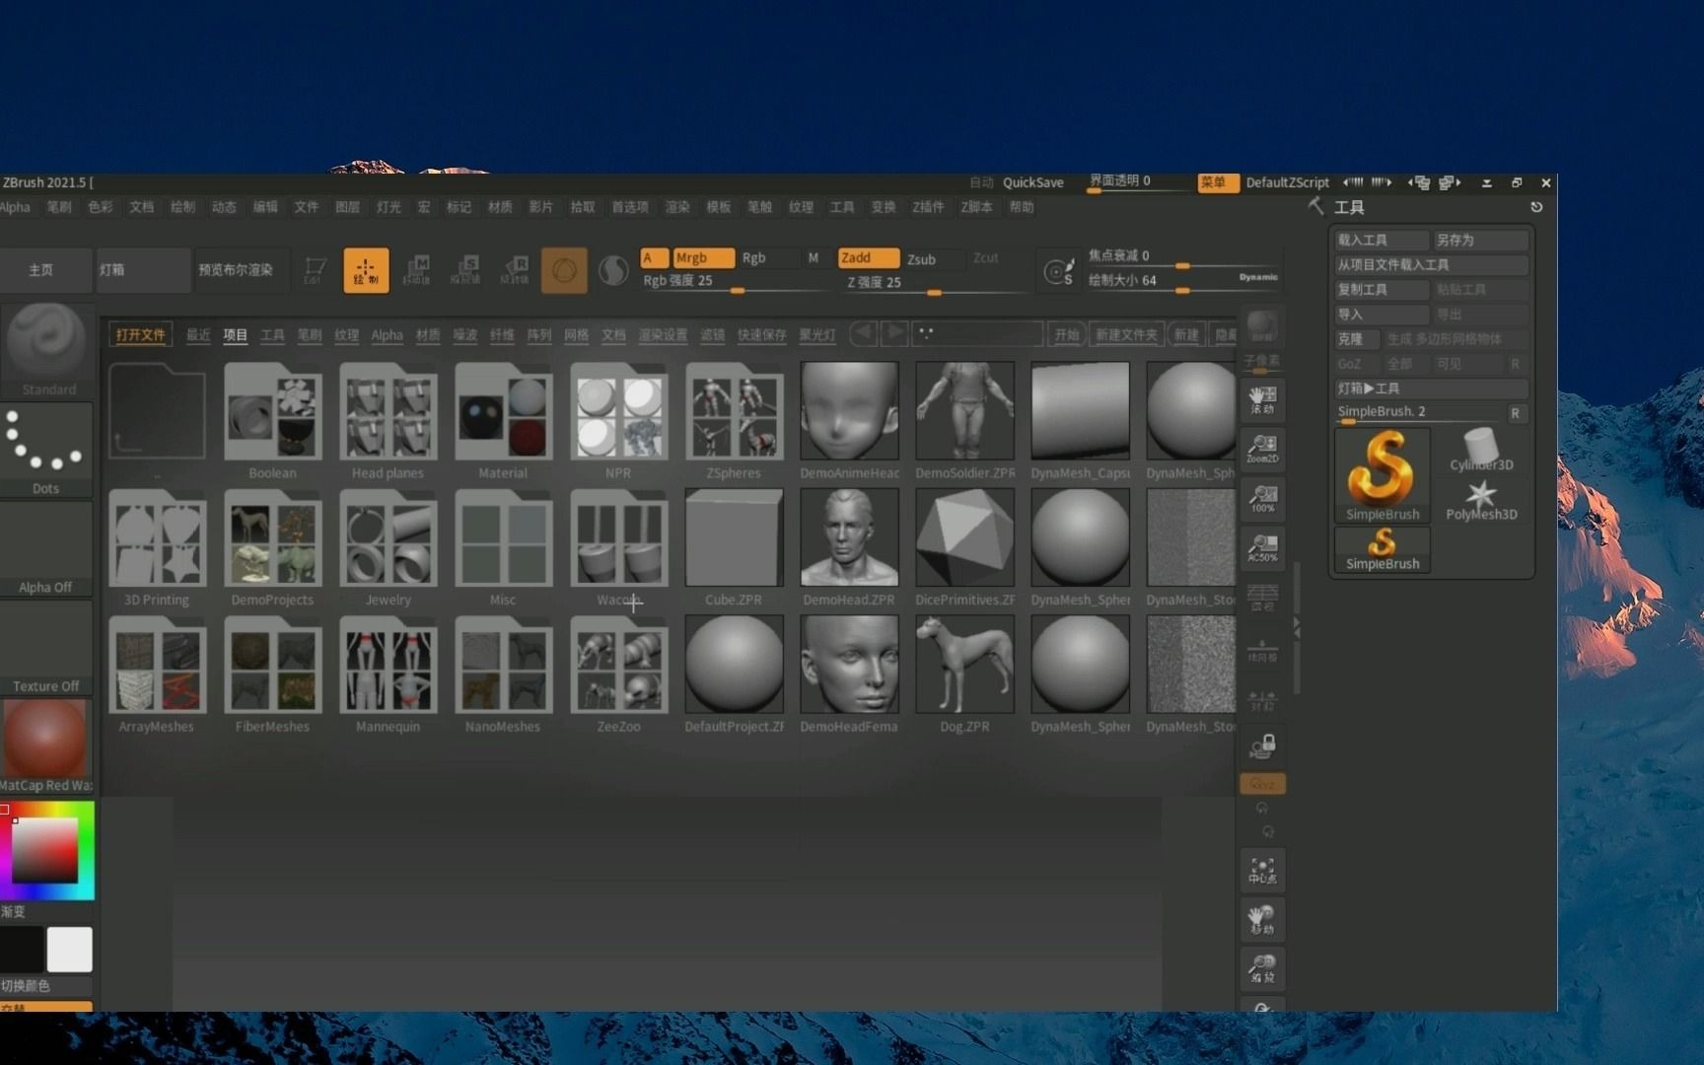The image size is (1704, 1065).
Task: Click the restore tool palette circular arrow icon
Action: click(x=1536, y=207)
